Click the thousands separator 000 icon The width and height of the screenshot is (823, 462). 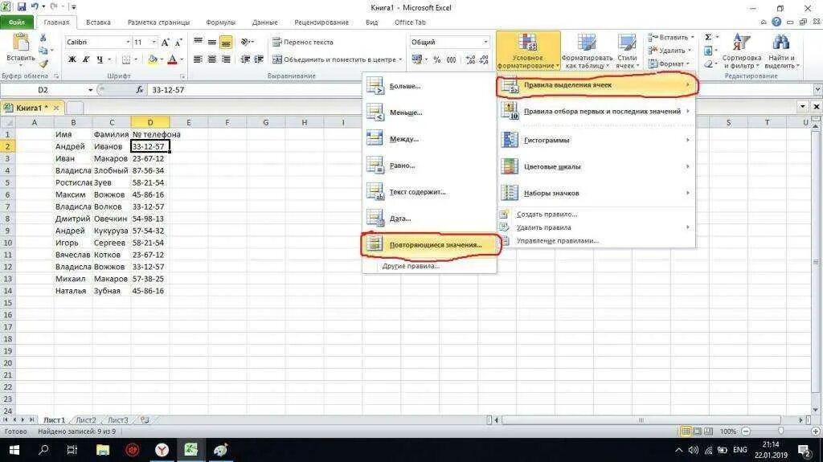(x=452, y=59)
